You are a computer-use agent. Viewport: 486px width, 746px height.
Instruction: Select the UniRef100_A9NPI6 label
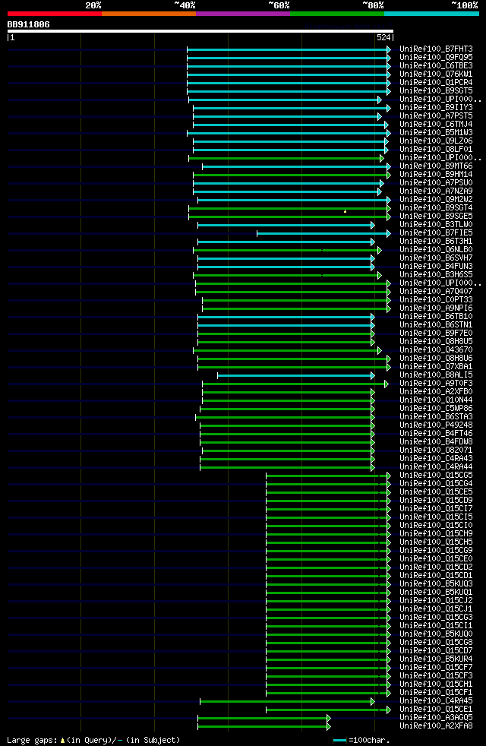click(x=436, y=308)
